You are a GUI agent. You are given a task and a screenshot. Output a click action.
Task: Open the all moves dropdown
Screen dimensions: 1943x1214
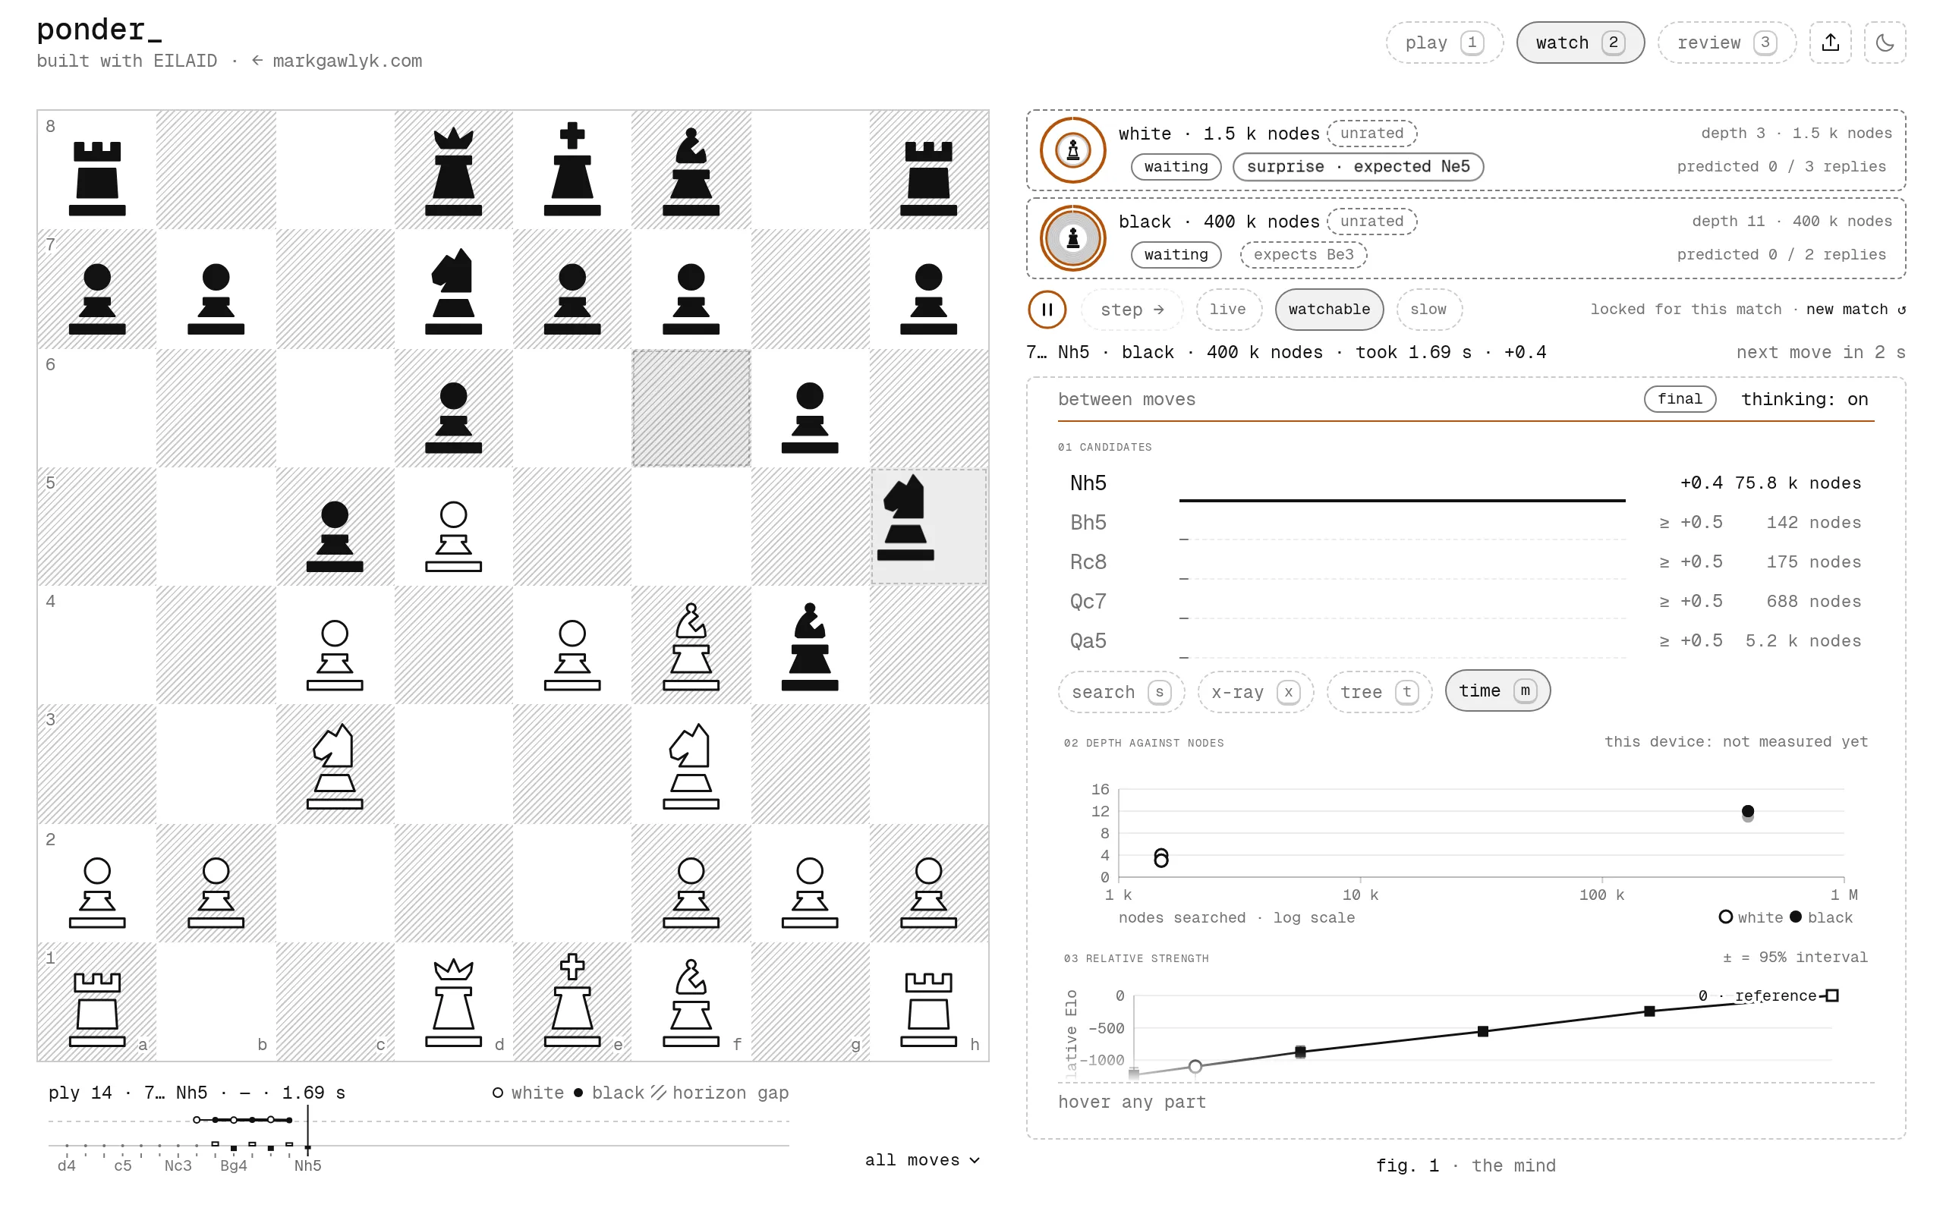(921, 1159)
